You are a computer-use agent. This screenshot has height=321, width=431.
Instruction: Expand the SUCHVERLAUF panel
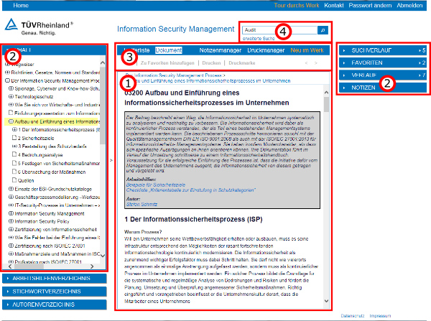pyautogui.click(x=383, y=50)
